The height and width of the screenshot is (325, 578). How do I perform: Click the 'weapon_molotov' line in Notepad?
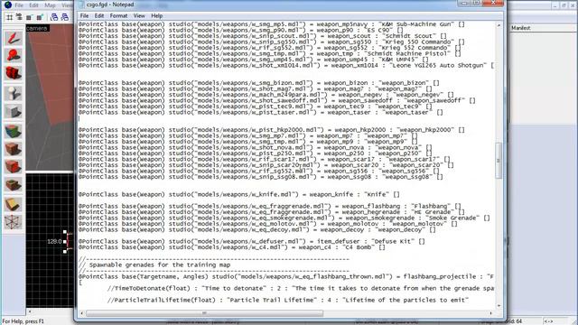click(268, 224)
